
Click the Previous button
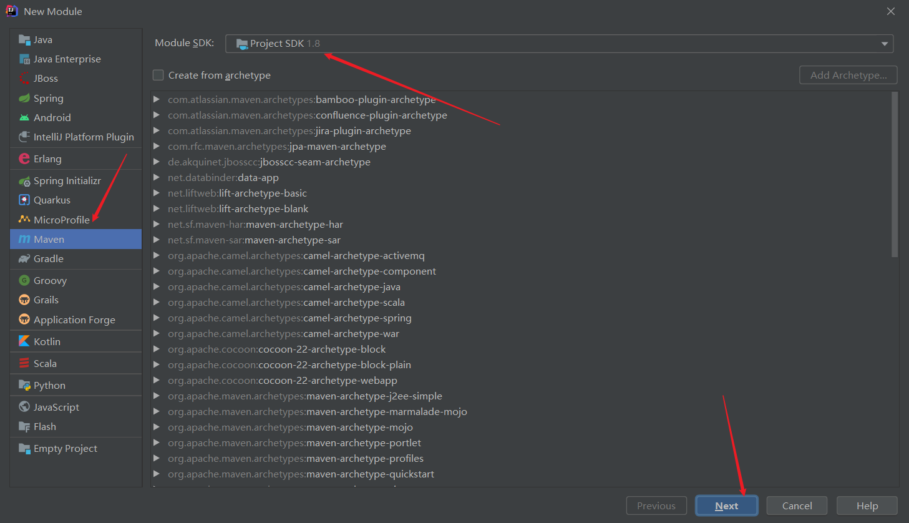[x=656, y=506]
